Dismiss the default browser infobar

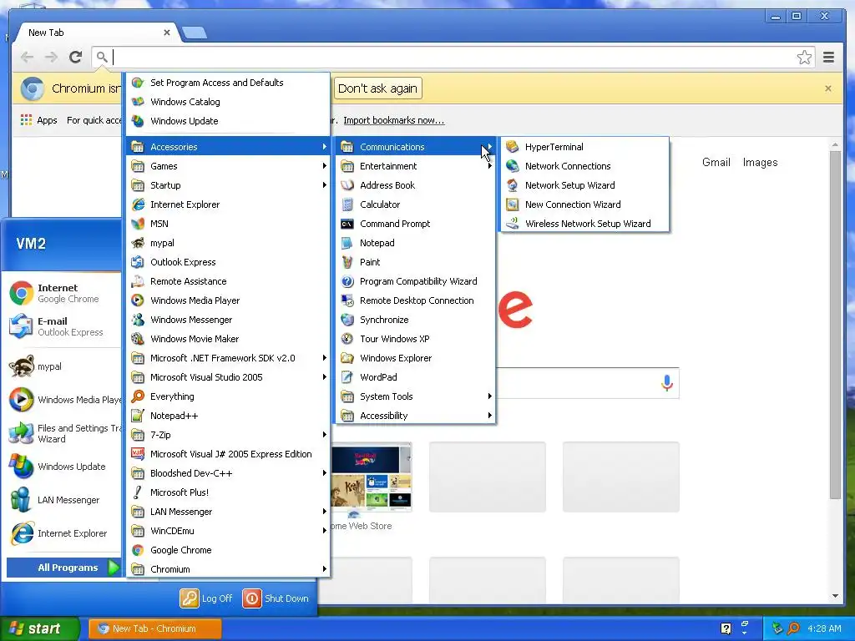pyautogui.click(x=827, y=88)
